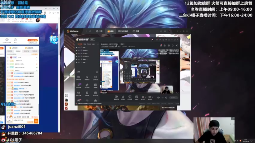Viewport: 255px width, 143px height.
Task: Click the Windows taskbar clock
Action: pyautogui.click(x=245, y=140)
